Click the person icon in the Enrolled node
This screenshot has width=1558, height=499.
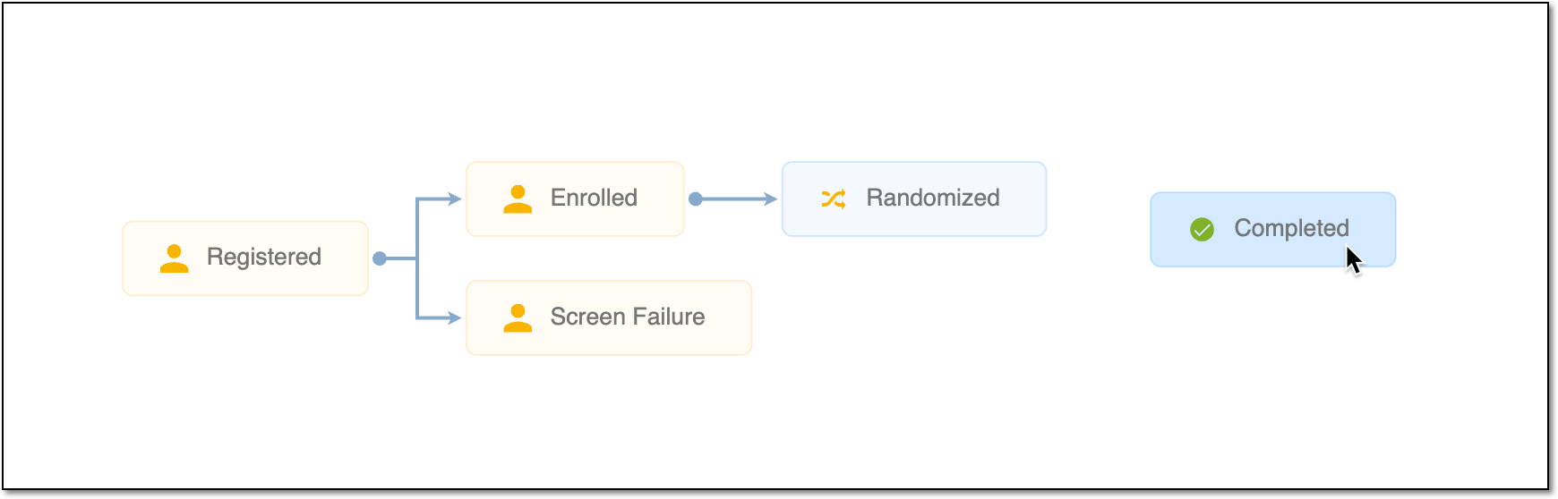(518, 199)
